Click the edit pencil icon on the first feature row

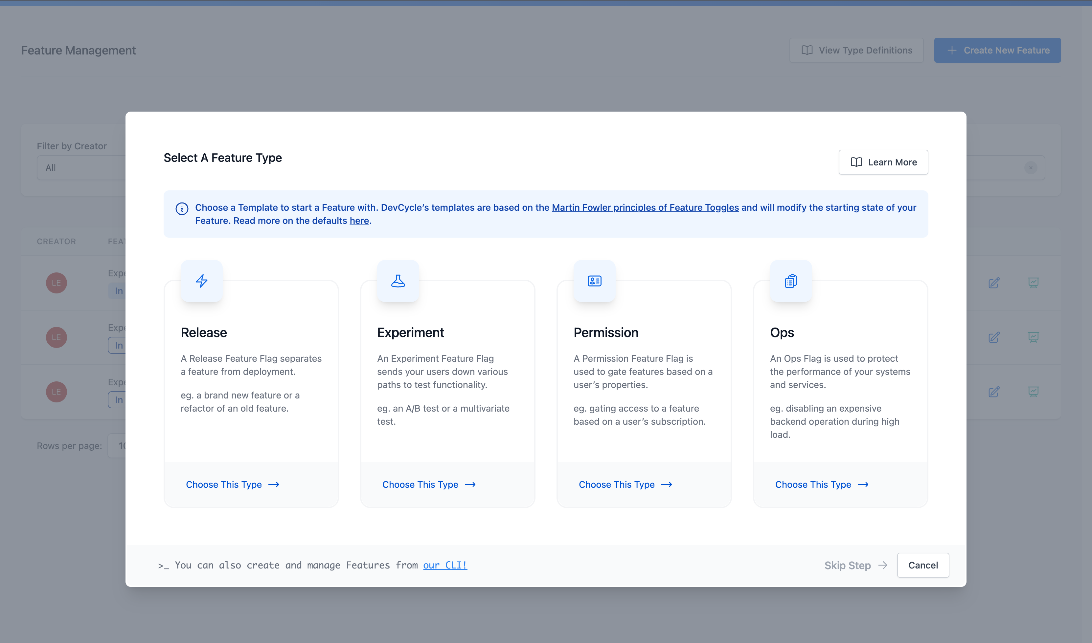(x=994, y=283)
